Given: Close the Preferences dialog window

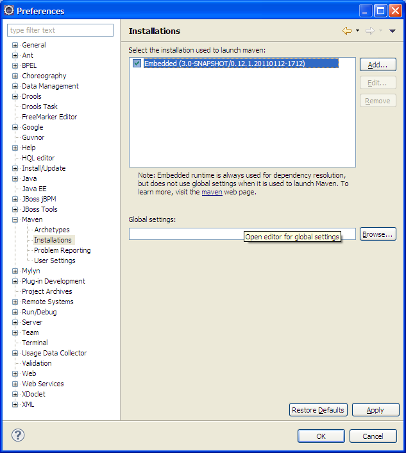Looking at the screenshot, I should click(x=395, y=11).
